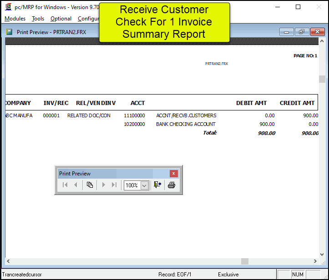The width and height of the screenshot is (329, 280).
Task: Click the vertical scrollbar down arrow
Action: pos(322,254)
